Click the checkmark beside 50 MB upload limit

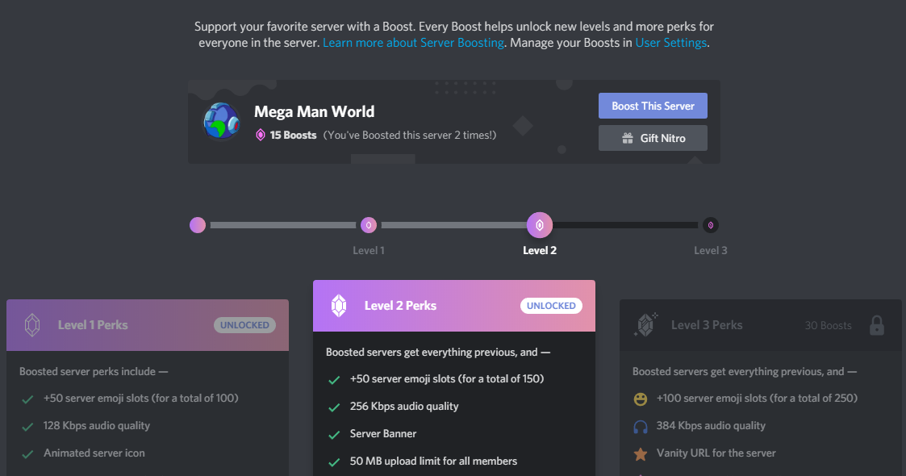(334, 462)
